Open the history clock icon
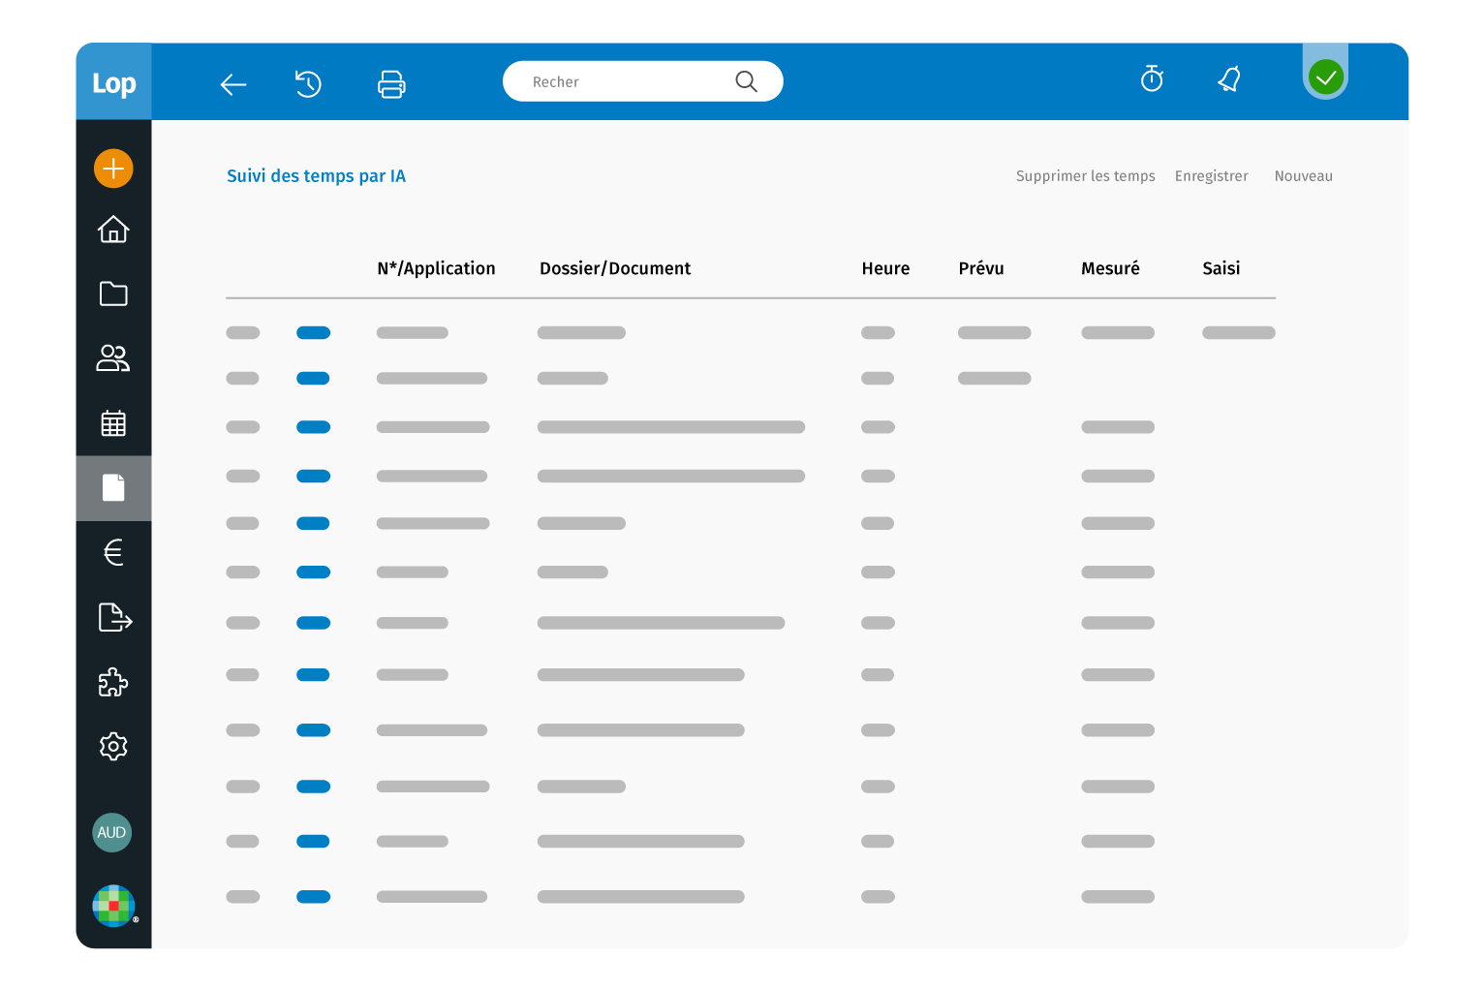Screen dimensions: 1484x989 click(x=308, y=84)
